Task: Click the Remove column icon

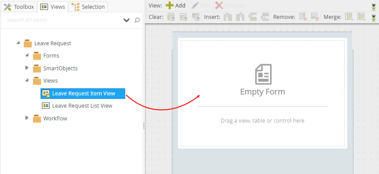Action: 303,17
